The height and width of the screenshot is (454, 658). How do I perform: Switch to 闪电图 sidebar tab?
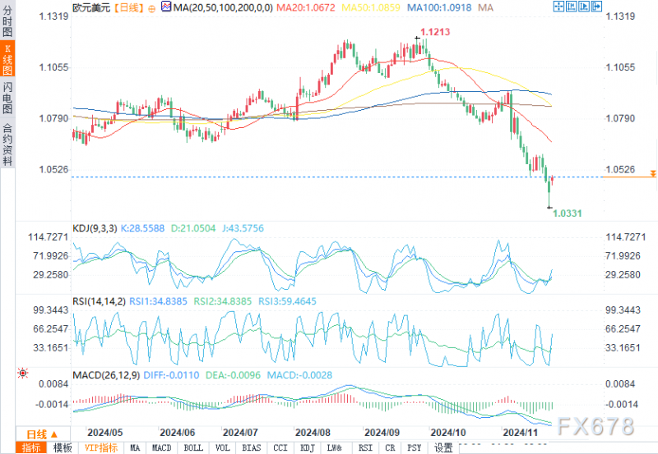click(7, 98)
